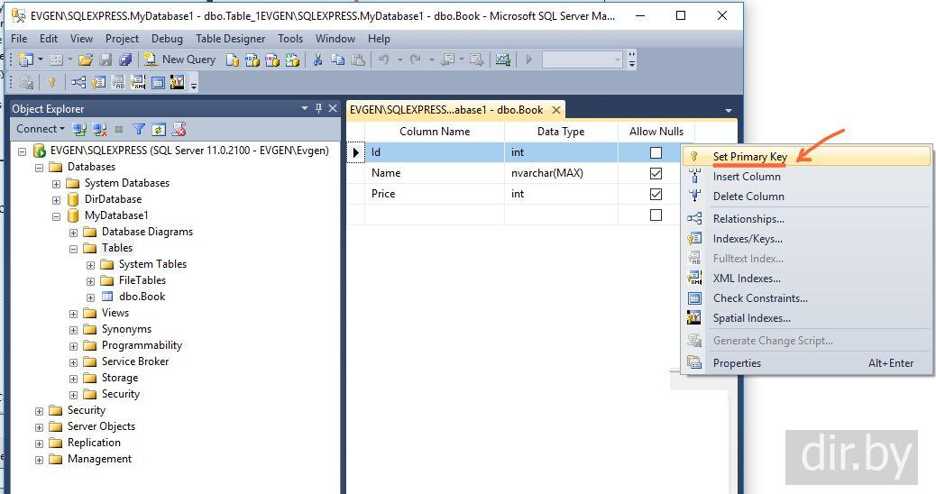936x494 pixels.
Task: Click the New Project toolbar icon
Action: pyautogui.click(x=25, y=59)
